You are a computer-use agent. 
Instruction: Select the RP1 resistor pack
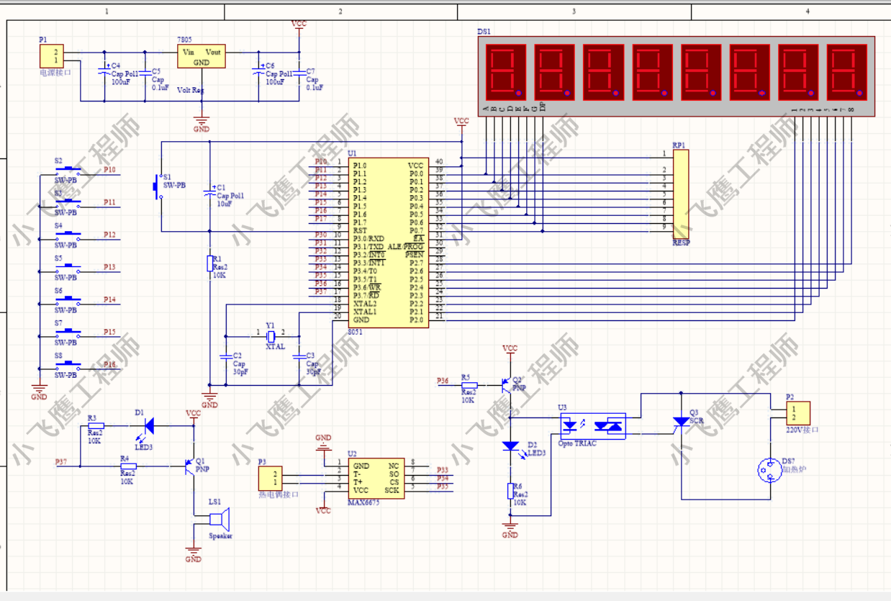pyautogui.click(x=680, y=194)
